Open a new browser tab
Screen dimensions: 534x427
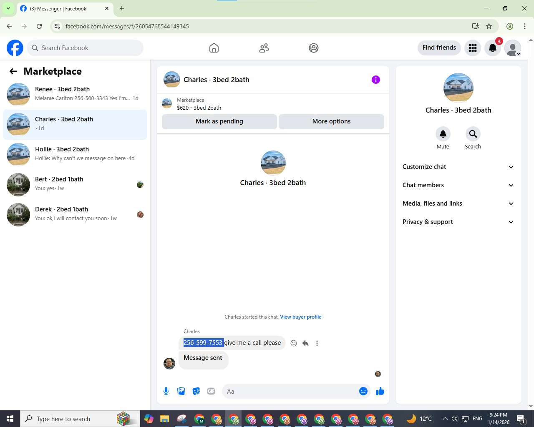122,8
